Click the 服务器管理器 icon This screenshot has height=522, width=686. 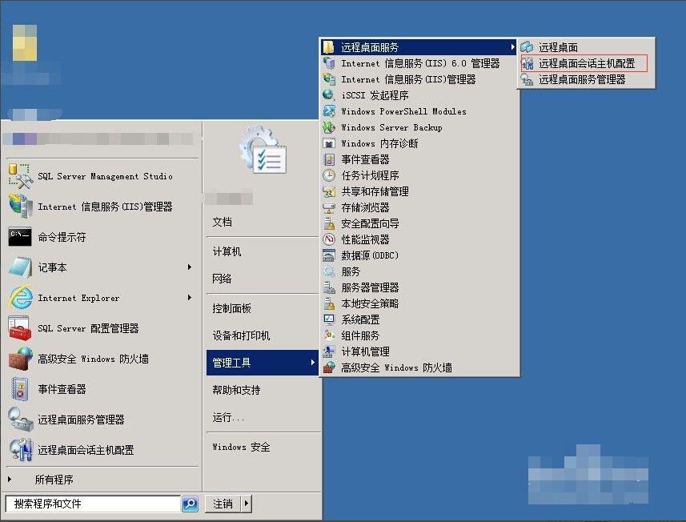[329, 287]
